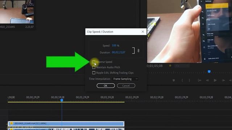Click the Program monitor blue playhead marker
This screenshot has height=130, width=232.
[x=209, y=71]
